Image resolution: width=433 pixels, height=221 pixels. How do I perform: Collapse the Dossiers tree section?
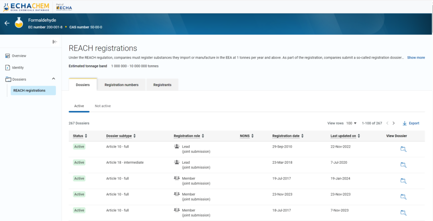54,79
